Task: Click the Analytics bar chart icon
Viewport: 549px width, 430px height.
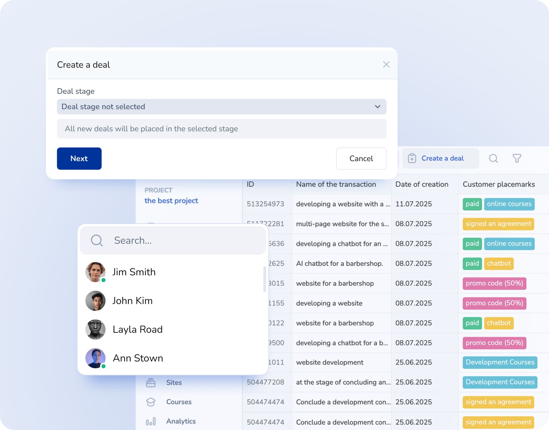Action: pos(151,421)
